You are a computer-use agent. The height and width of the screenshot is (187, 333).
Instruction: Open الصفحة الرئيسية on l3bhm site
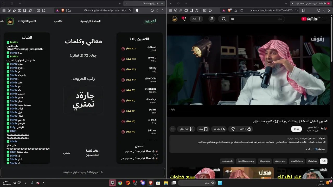coord(90,21)
